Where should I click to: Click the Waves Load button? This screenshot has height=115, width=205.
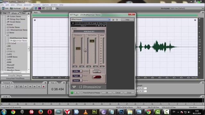coord(94,23)
